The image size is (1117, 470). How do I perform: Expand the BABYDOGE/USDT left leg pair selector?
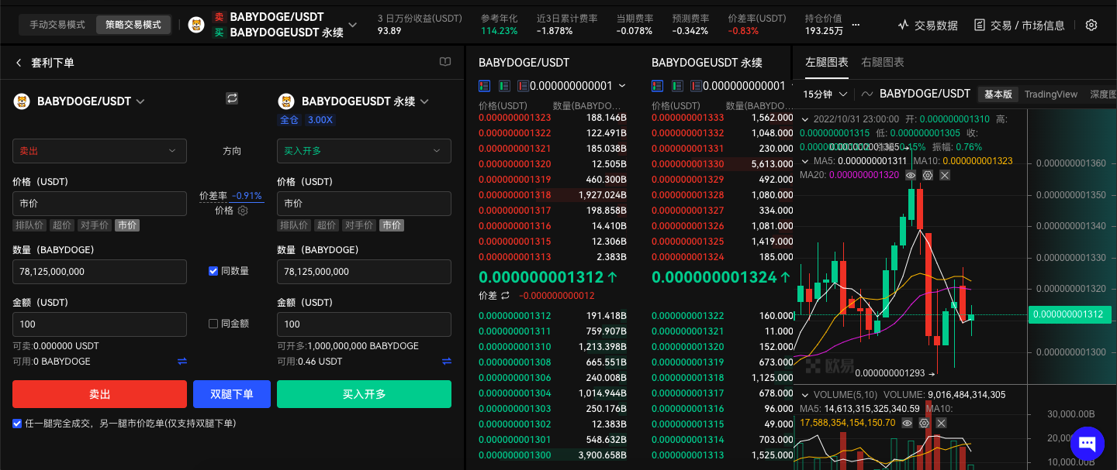click(x=140, y=101)
